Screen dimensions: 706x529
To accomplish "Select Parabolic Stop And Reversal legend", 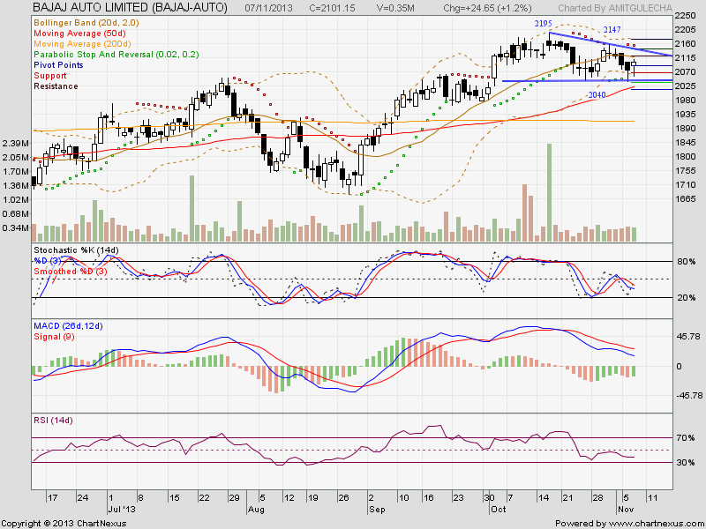I will click(x=116, y=55).
